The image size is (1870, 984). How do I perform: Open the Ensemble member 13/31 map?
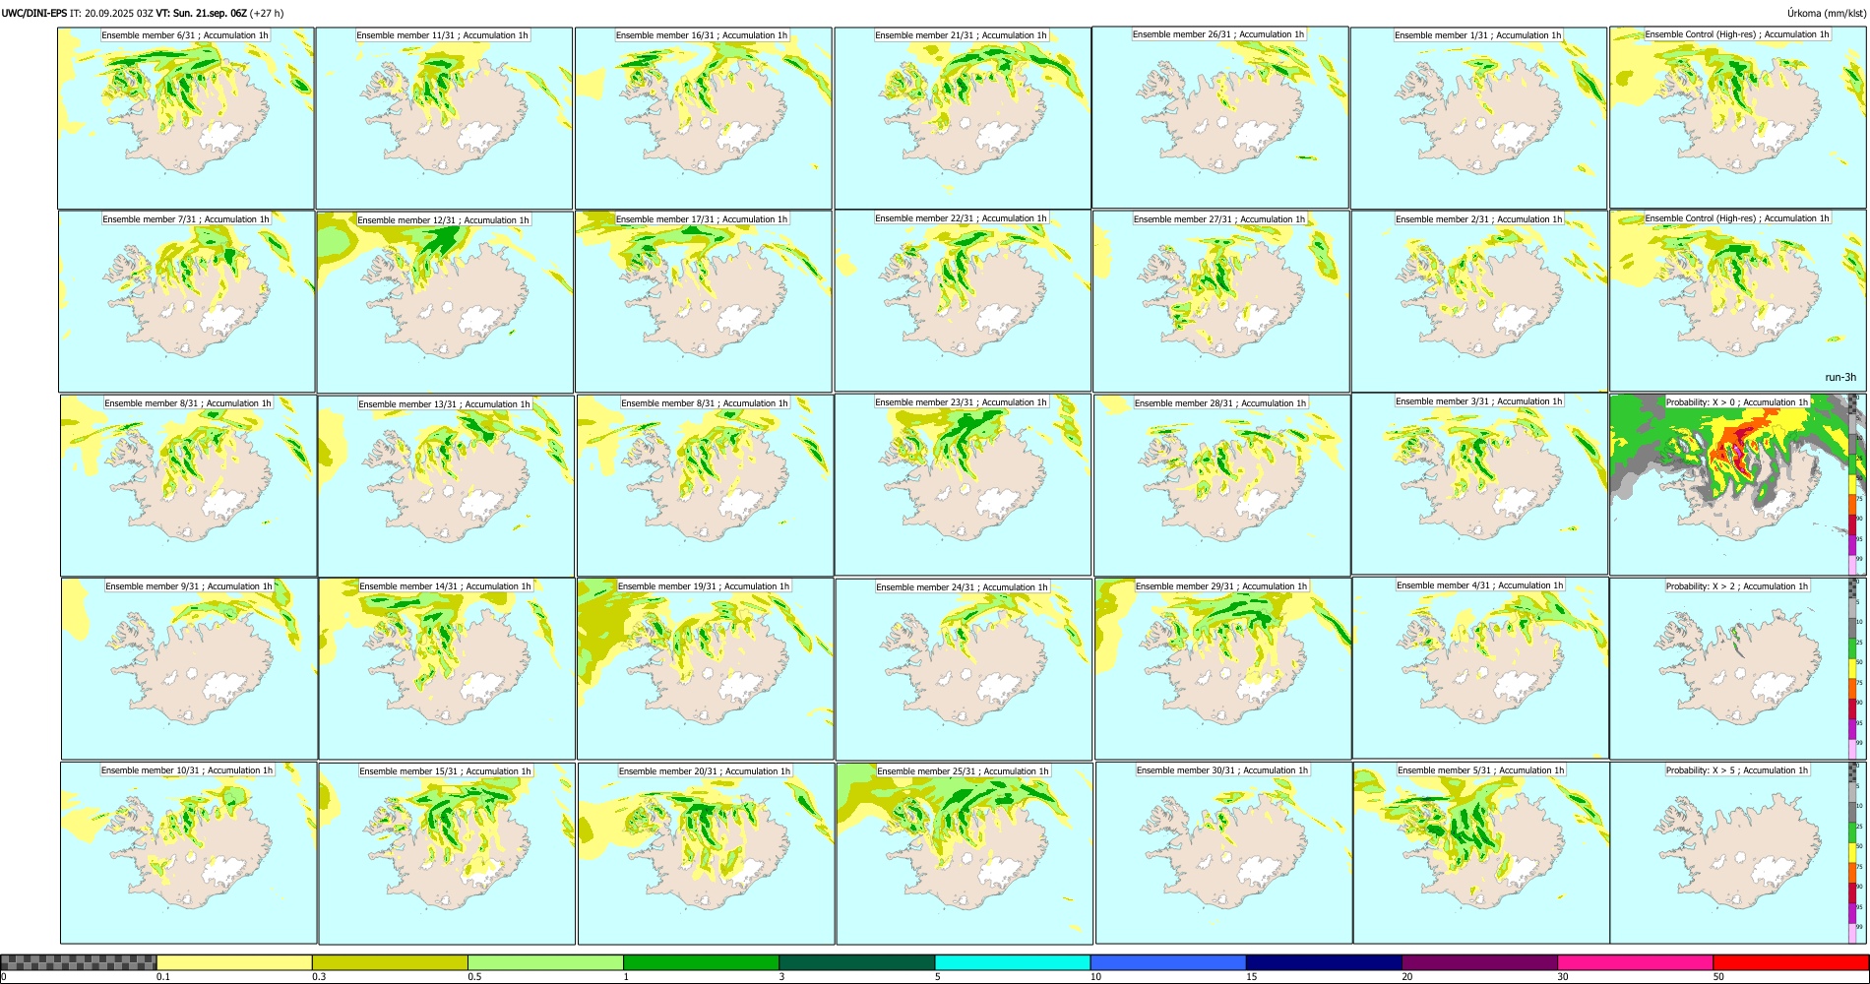coord(446,486)
